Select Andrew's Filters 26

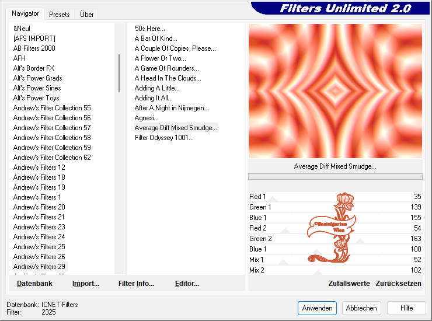click(x=39, y=257)
